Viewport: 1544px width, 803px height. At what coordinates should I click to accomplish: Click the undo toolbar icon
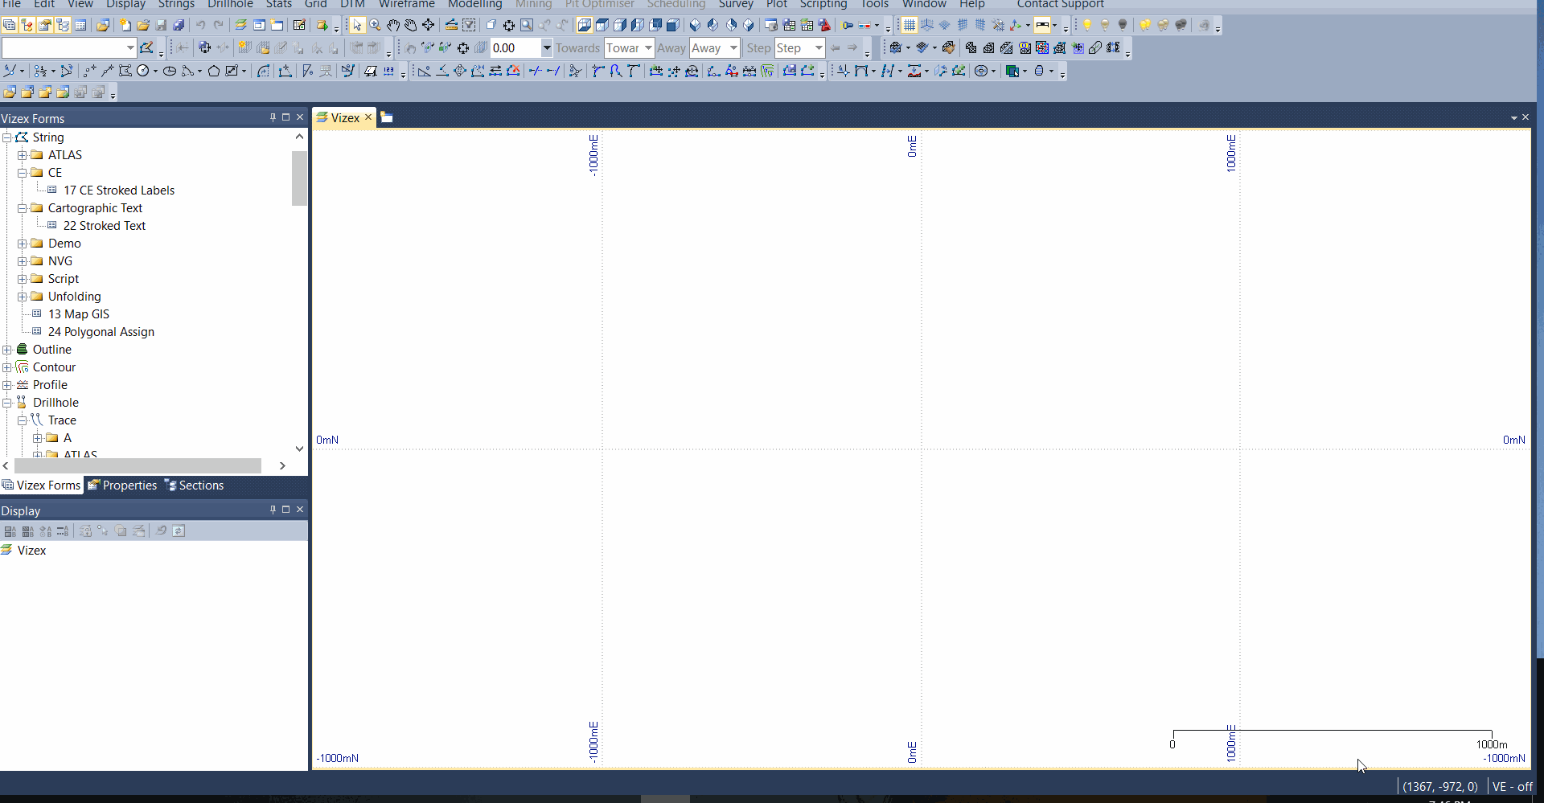click(x=200, y=25)
